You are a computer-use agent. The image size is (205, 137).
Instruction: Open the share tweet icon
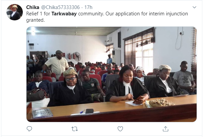point(165,129)
